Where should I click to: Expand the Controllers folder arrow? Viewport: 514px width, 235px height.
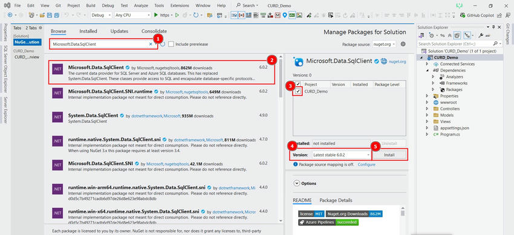[x=427, y=109]
